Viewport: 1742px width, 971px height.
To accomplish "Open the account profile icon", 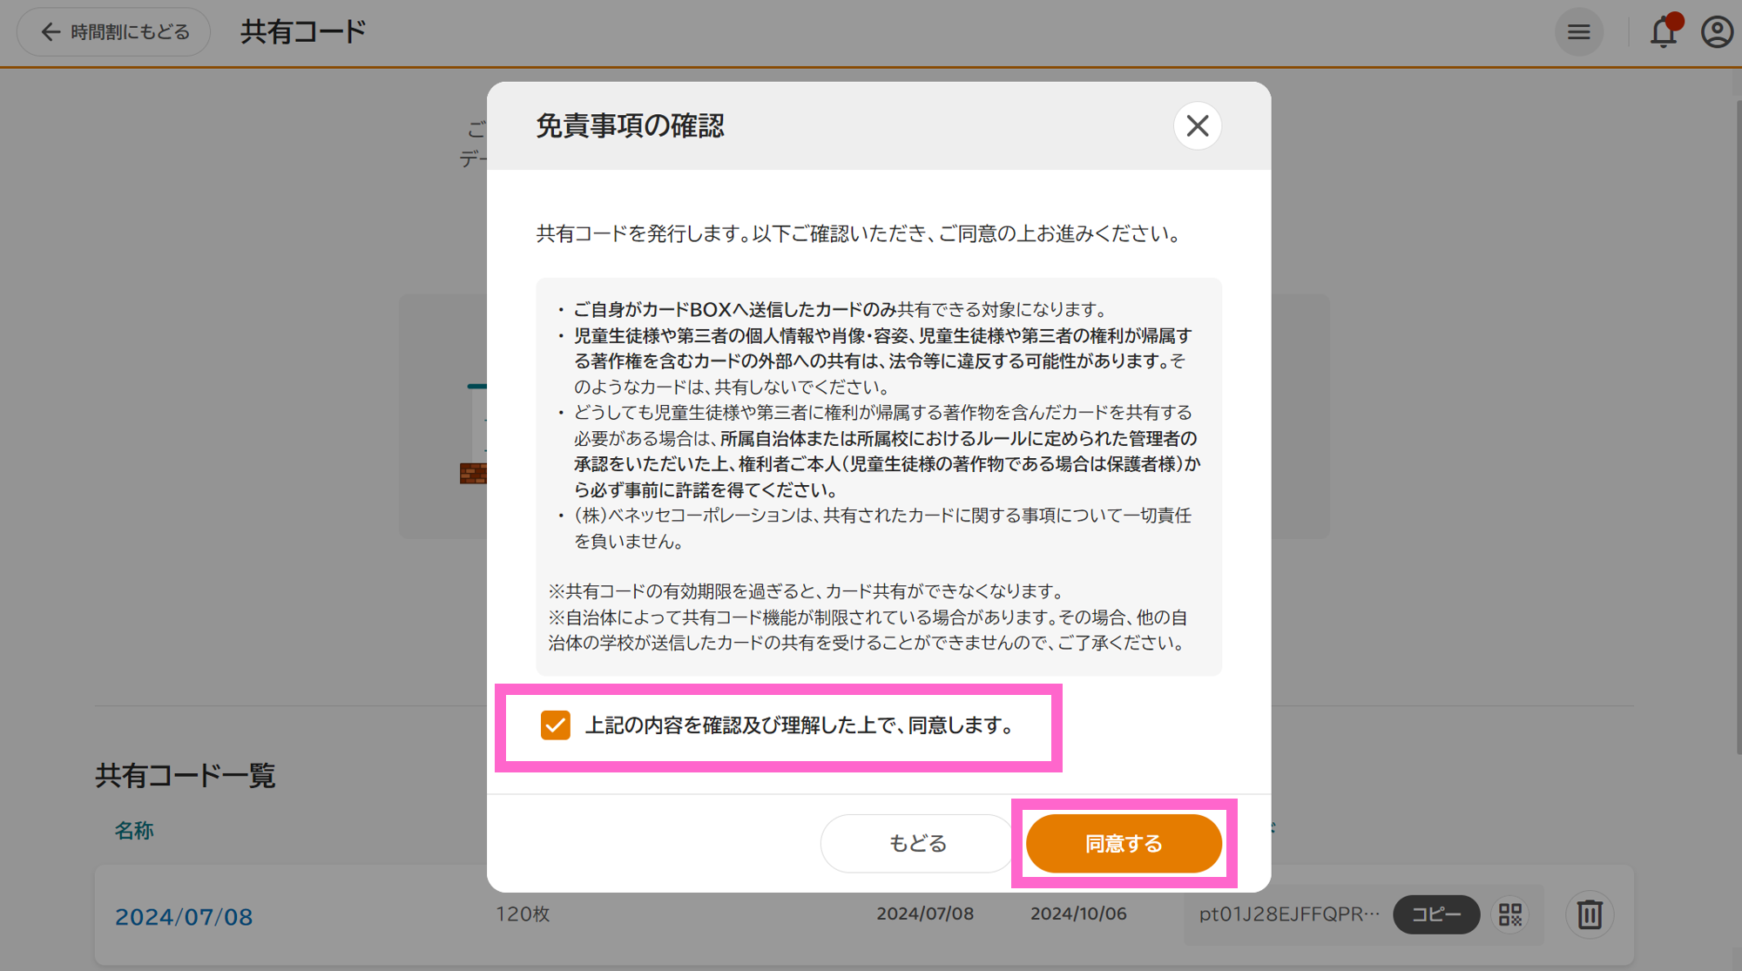I will click(x=1715, y=31).
